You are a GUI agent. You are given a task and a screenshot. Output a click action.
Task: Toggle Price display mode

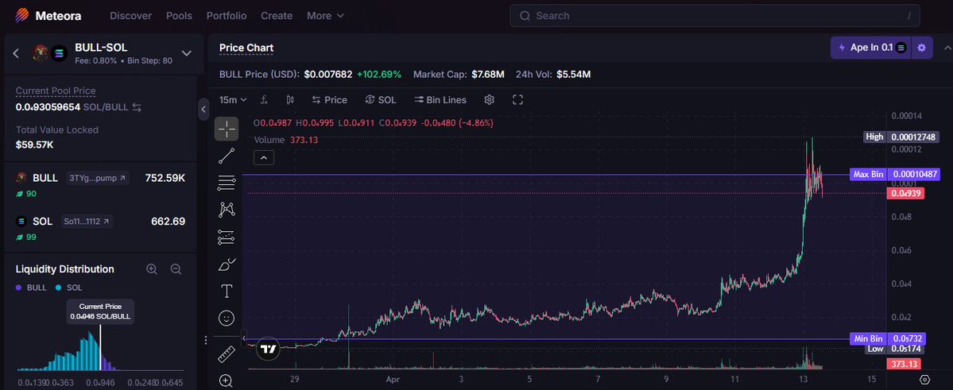click(329, 99)
